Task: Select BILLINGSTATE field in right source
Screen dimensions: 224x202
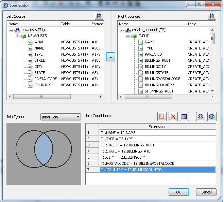Action: (x=157, y=73)
